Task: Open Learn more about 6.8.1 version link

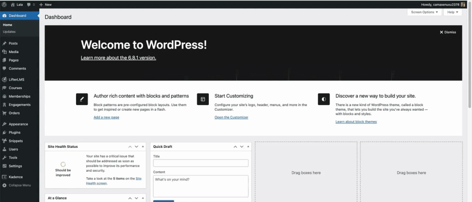Action: (118, 58)
